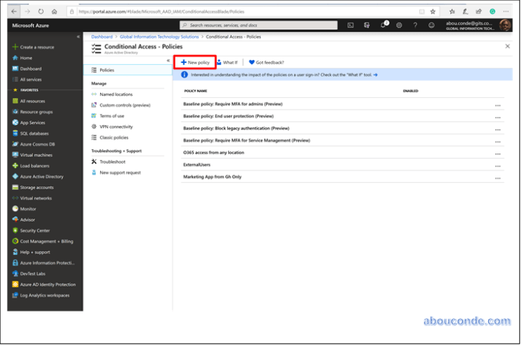Select Classic policies menu item
Screen dimensions: 522x345
point(113,137)
